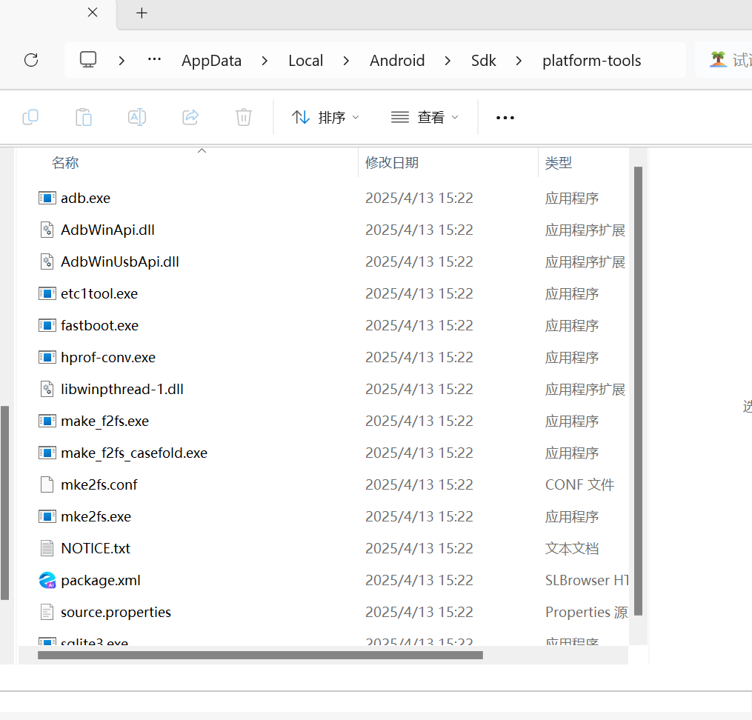Click the libwinpthread-1.dll file icon

[47, 389]
